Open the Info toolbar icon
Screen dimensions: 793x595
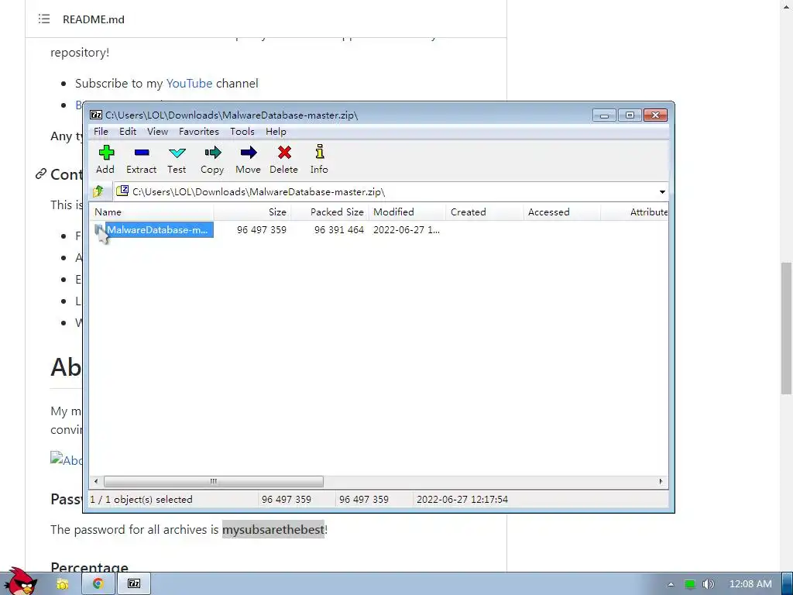[x=319, y=159]
